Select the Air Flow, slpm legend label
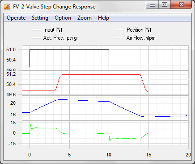This screenshot has height=164, width=195. click(141, 38)
